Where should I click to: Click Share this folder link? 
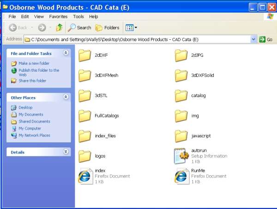click(x=32, y=81)
